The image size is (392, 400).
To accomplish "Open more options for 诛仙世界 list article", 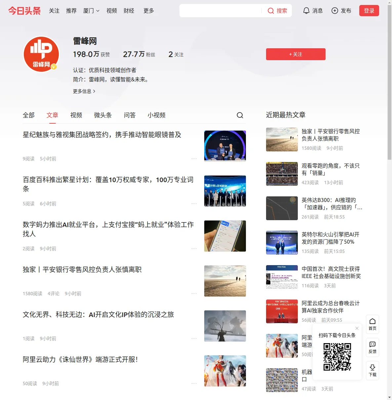I will (194, 383).
